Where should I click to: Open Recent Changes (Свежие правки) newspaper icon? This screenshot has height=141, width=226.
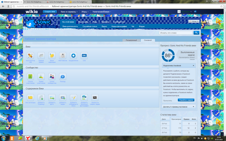[x=41, y=56]
